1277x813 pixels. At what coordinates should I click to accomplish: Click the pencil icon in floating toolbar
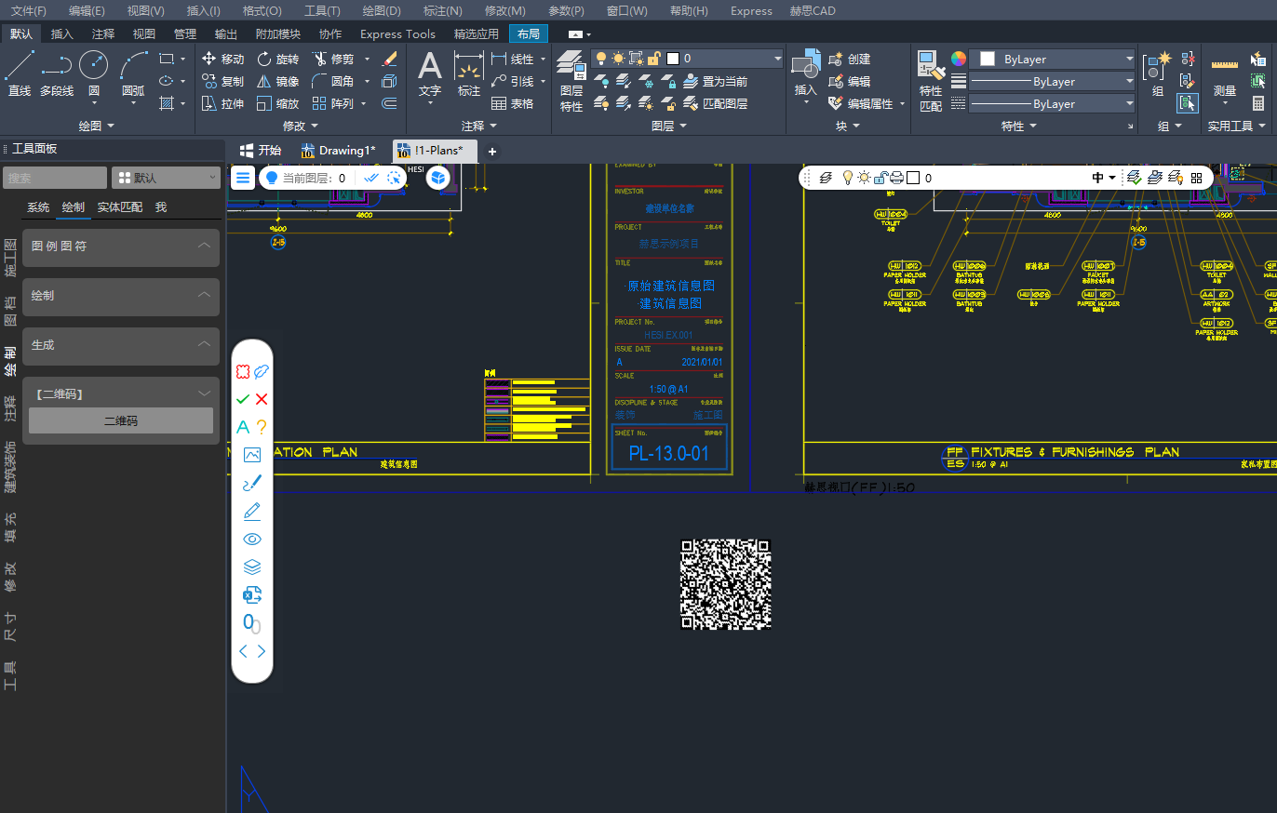[x=251, y=511]
